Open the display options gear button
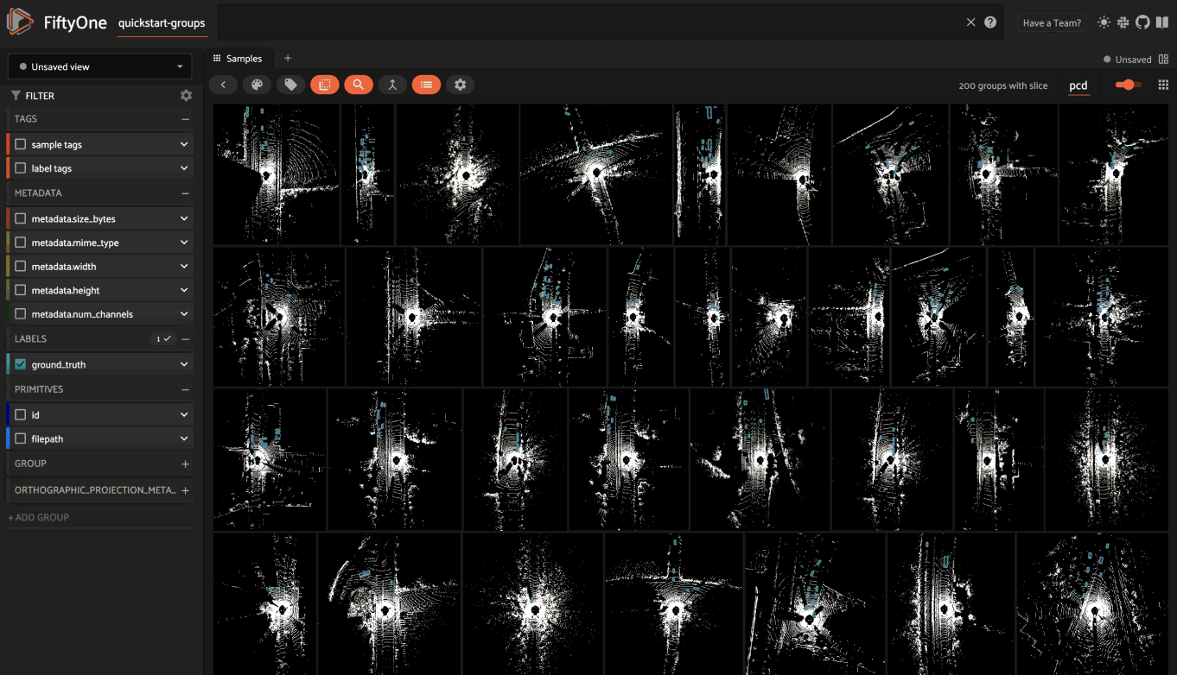Image resolution: width=1177 pixels, height=675 pixels. pyautogui.click(x=460, y=85)
